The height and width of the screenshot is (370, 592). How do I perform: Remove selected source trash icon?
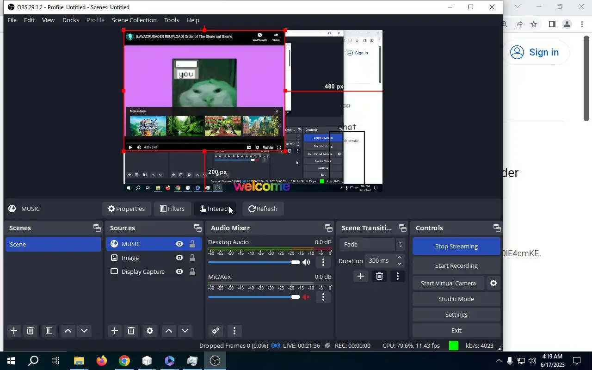pyautogui.click(x=131, y=331)
